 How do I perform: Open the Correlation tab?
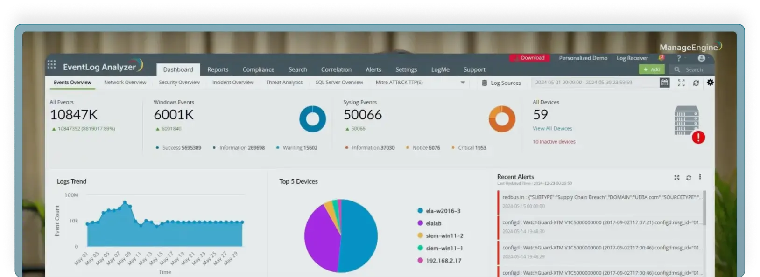336,69
